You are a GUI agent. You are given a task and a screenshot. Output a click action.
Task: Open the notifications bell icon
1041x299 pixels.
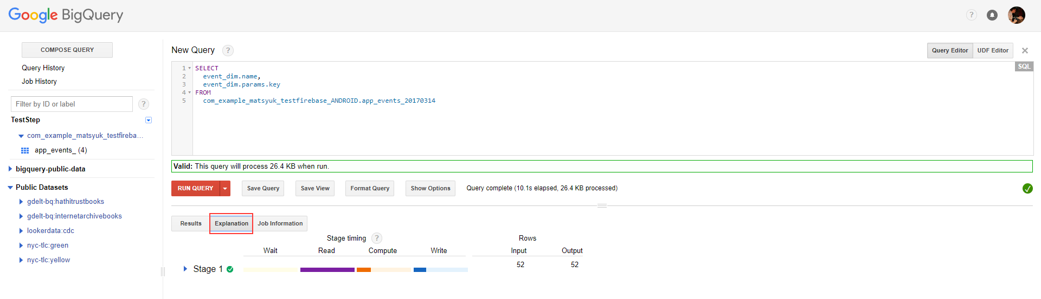coord(992,15)
